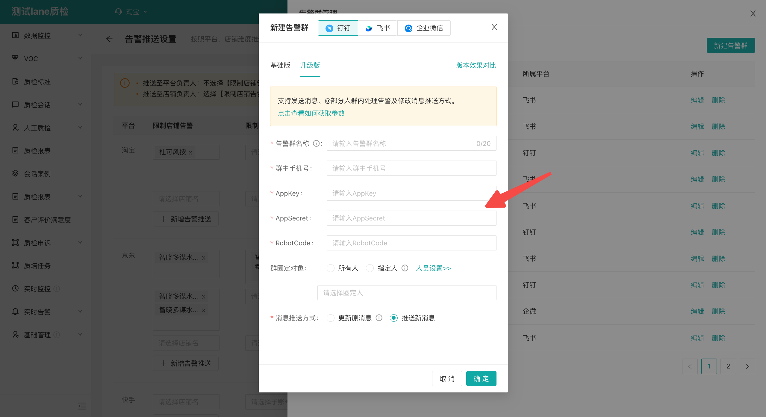Screen dimensions: 766x417
Task: Select the 指定人 radio option
Action: coord(370,268)
